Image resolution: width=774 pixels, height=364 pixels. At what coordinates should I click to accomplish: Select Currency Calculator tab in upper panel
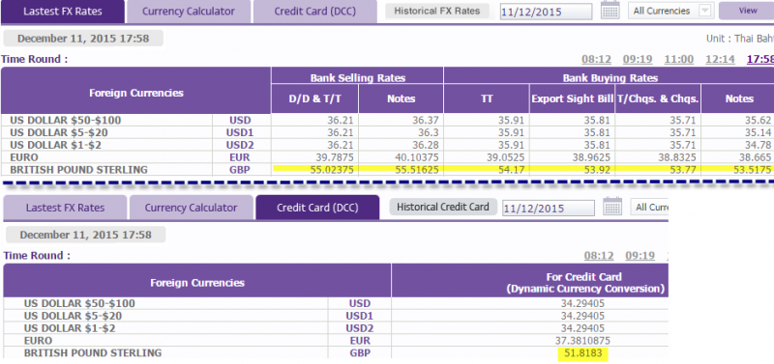pyautogui.click(x=189, y=12)
